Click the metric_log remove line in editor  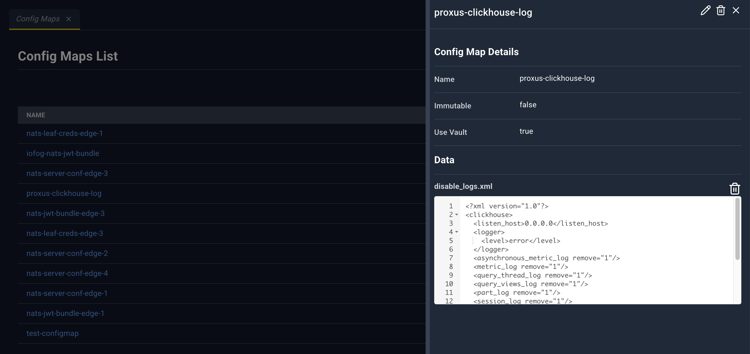pyautogui.click(x=520, y=267)
